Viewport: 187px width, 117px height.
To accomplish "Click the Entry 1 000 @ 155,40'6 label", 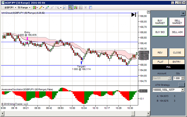I will (x=27, y=34).
